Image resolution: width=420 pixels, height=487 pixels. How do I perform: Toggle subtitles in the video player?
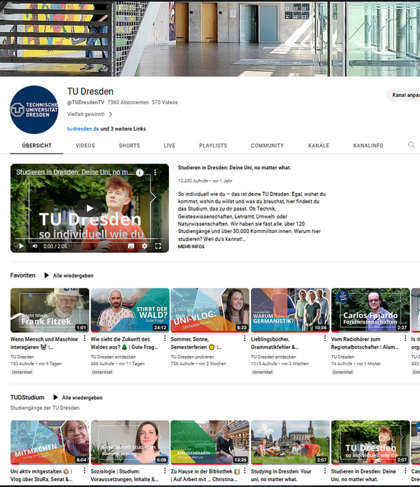[x=131, y=246]
